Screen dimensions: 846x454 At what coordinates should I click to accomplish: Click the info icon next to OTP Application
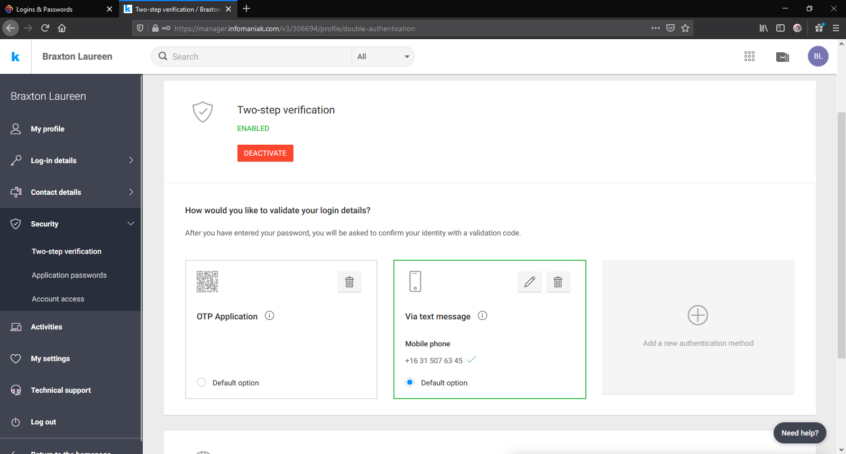tap(270, 316)
